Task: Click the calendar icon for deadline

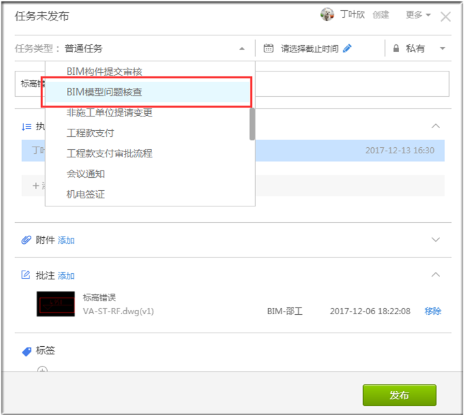Action: tap(269, 48)
